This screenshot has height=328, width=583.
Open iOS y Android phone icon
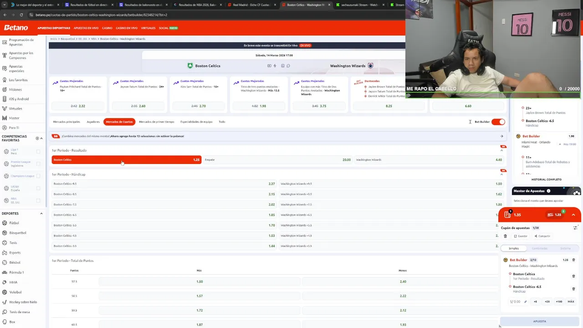point(4,99)
